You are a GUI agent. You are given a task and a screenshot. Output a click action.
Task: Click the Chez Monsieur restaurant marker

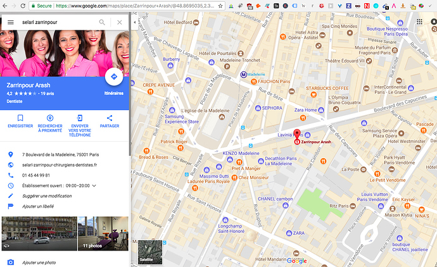coord(234,178)
